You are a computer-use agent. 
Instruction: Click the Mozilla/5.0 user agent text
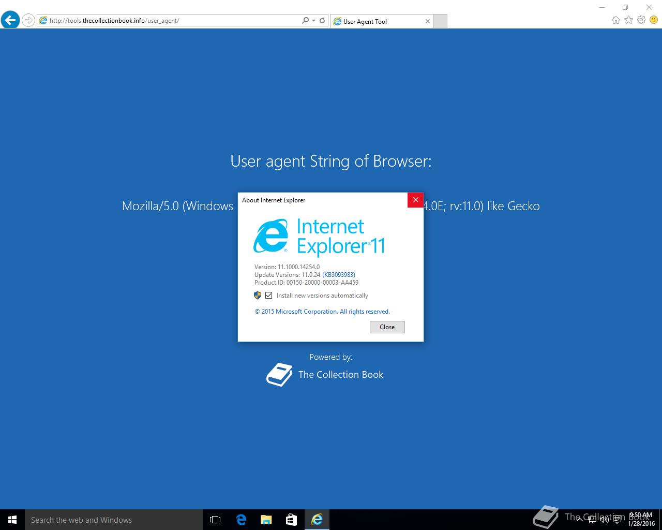(x=177, y=206)
